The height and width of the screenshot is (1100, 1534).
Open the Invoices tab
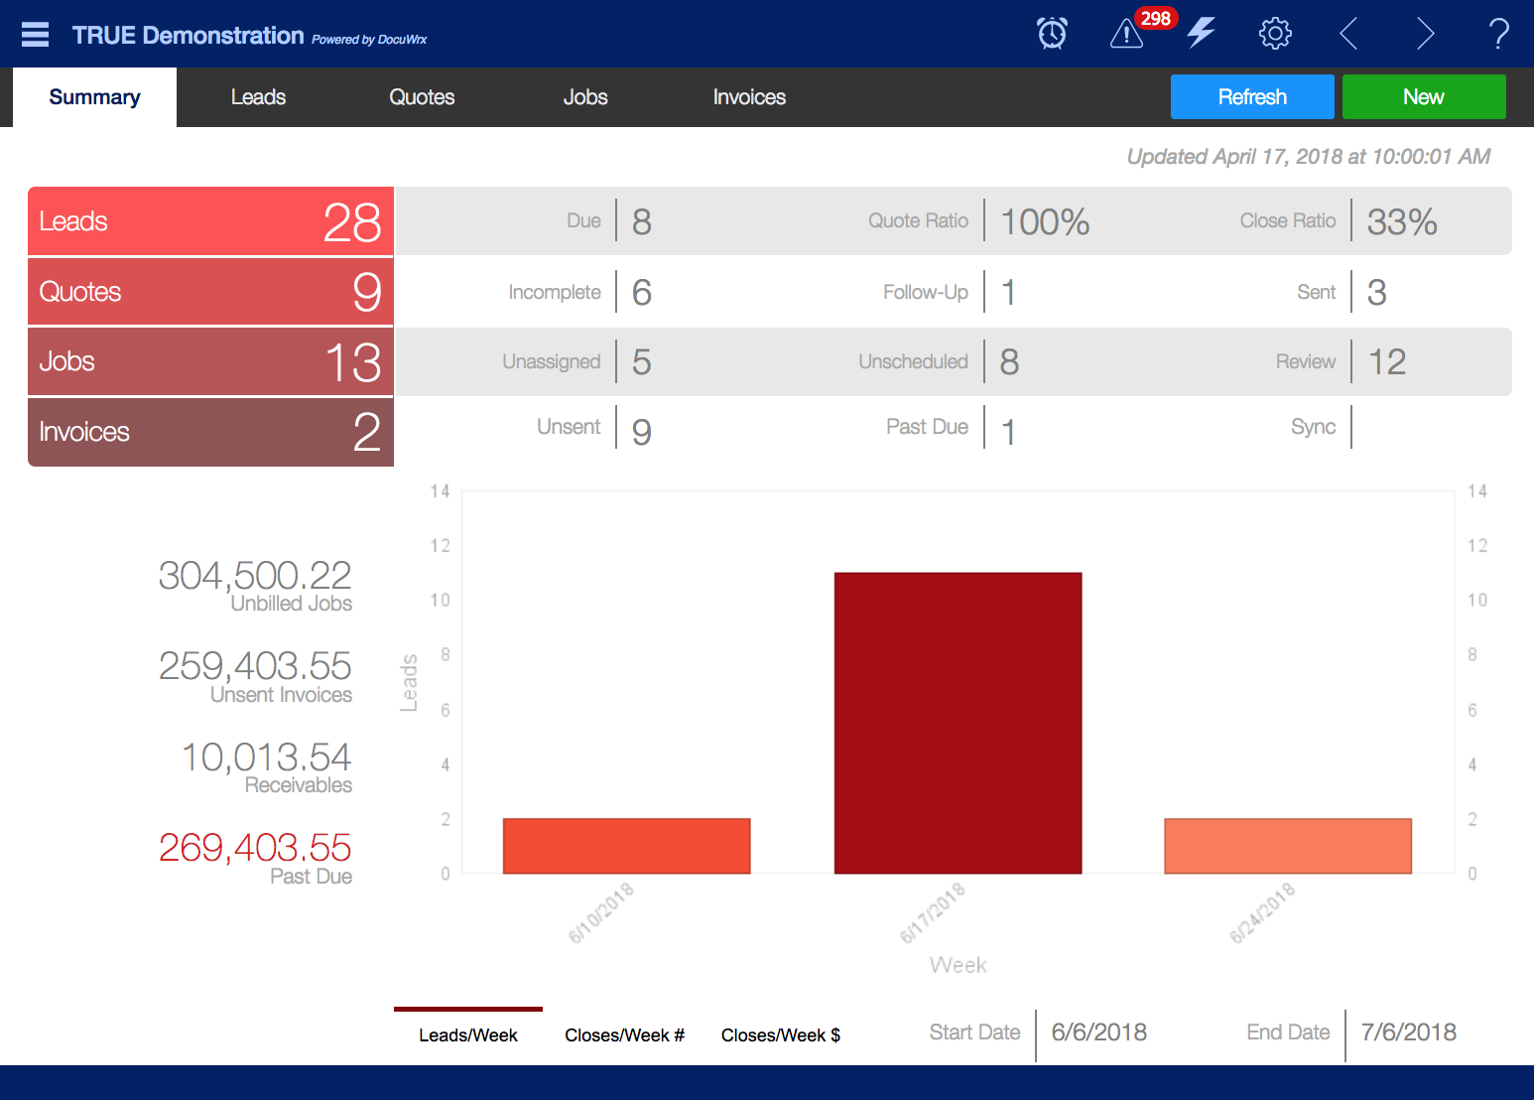pyautogui.click(x=749, y=97)
